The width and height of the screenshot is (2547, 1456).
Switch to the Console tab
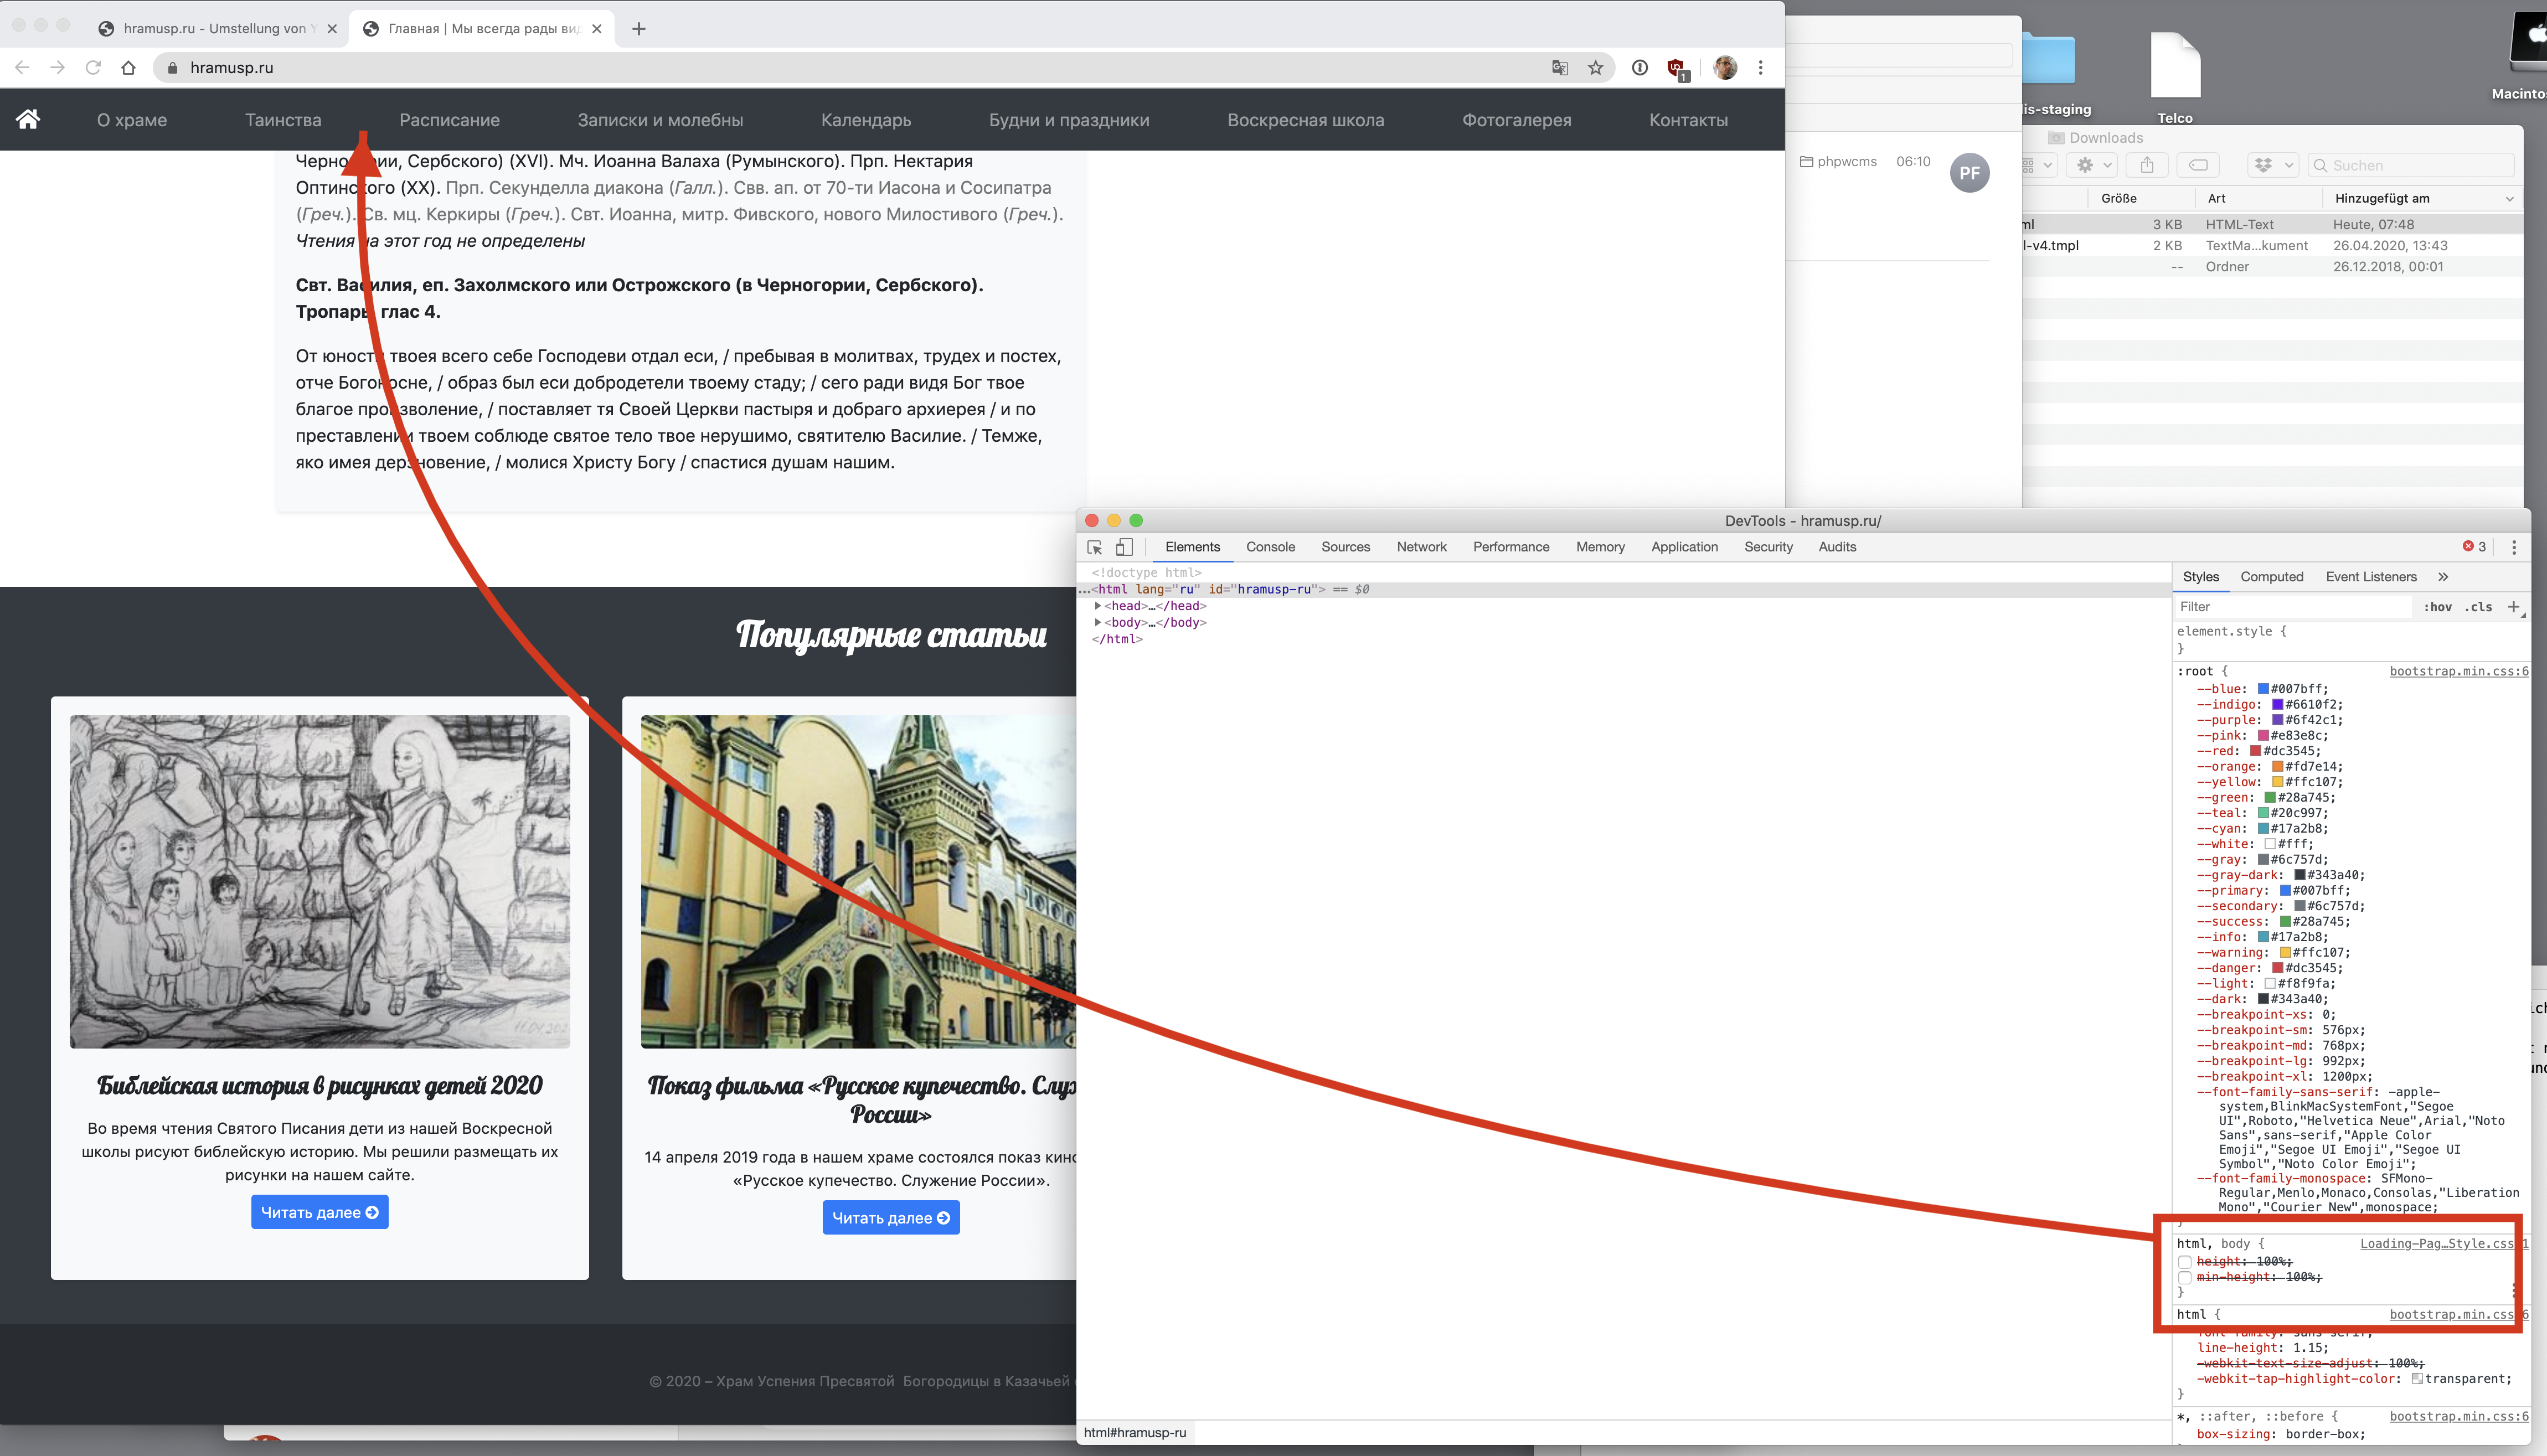1270,547
